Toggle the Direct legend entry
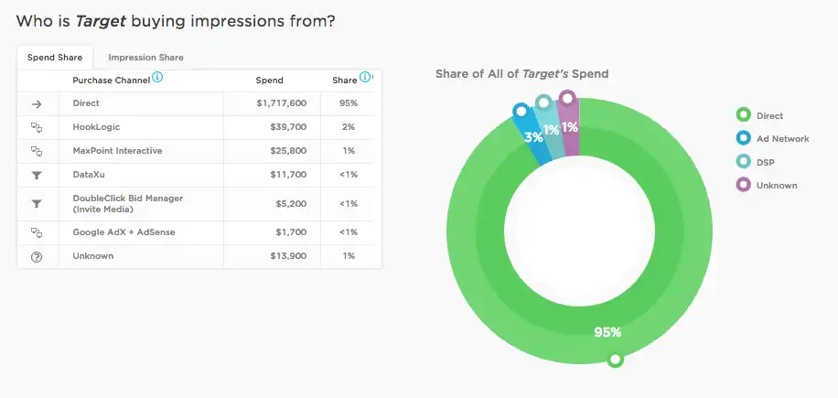The height and width of the screenshot is (398, 838). (759, 115)
